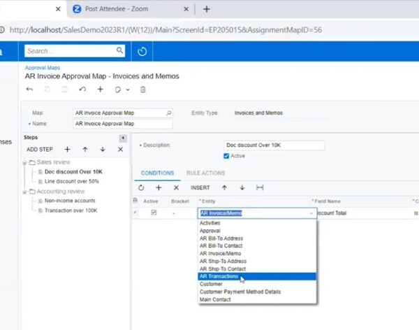The width and height of the screenshot is (419, 330).
Task: Refresh the conditions grid
Action: [141, 188]
